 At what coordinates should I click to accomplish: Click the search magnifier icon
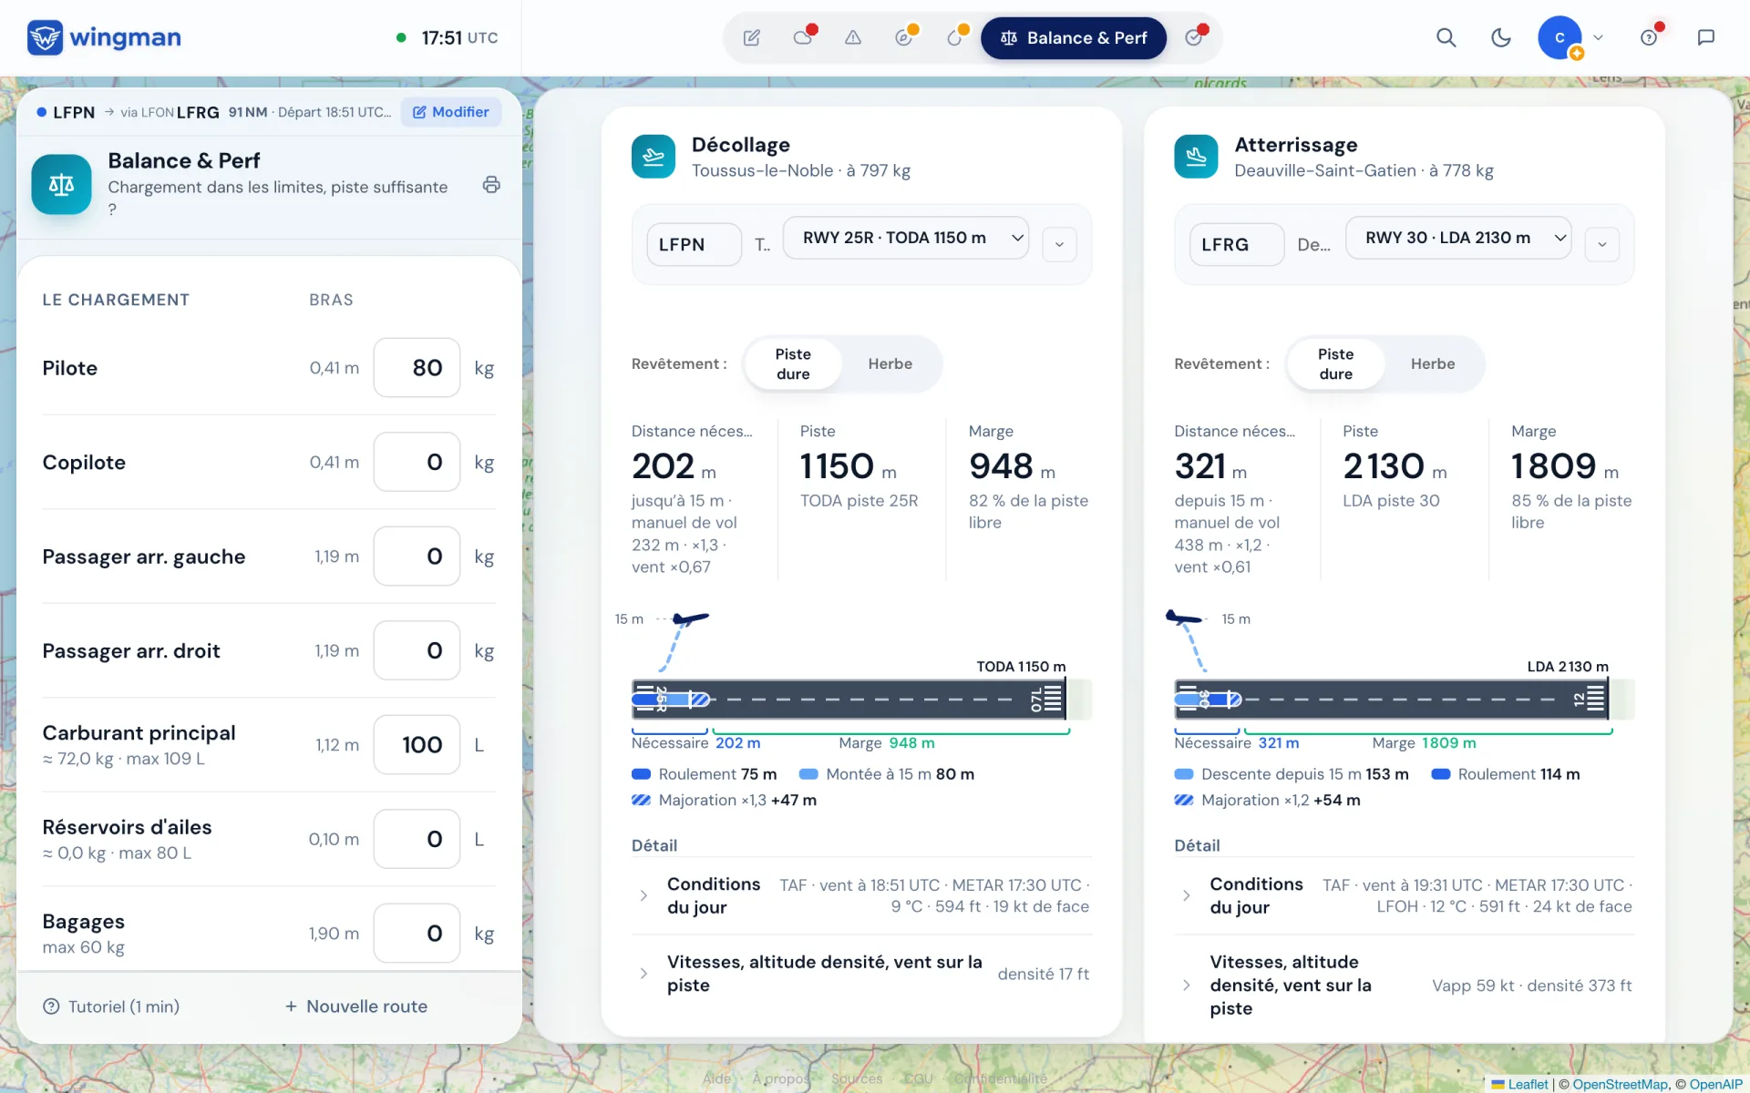[x=1446, y=38]
